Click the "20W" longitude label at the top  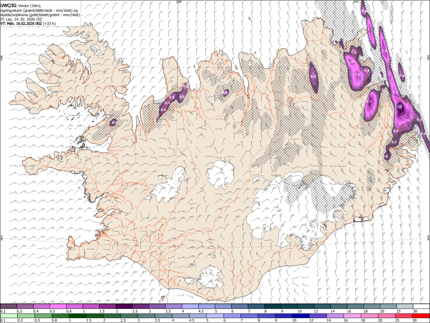179,2
